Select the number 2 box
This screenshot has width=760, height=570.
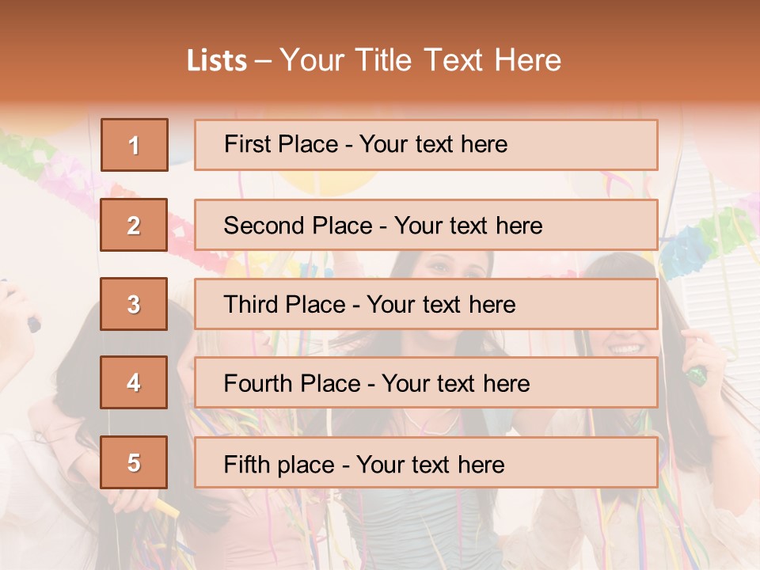click(x=134, y=225)
